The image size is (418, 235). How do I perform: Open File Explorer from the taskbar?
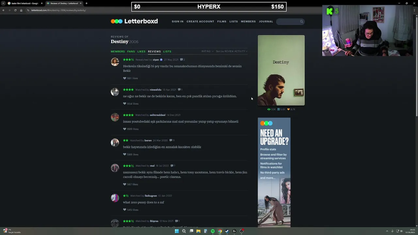tap(198, 231)
